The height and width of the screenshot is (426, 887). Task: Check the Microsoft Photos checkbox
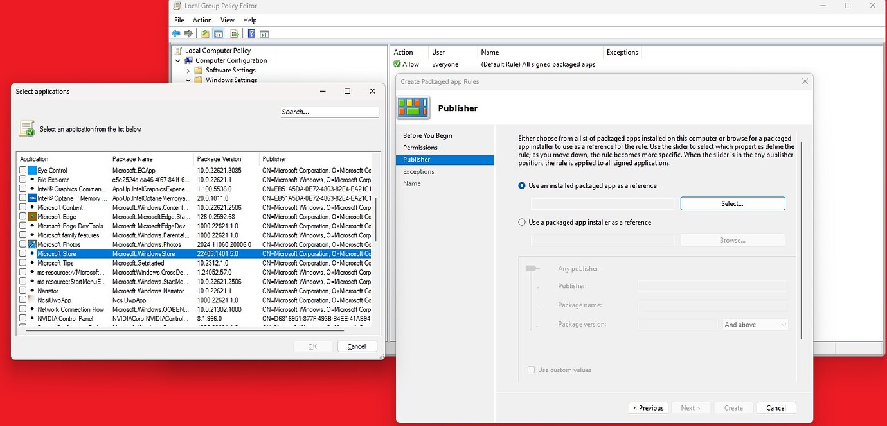click(x=23, y=244)
